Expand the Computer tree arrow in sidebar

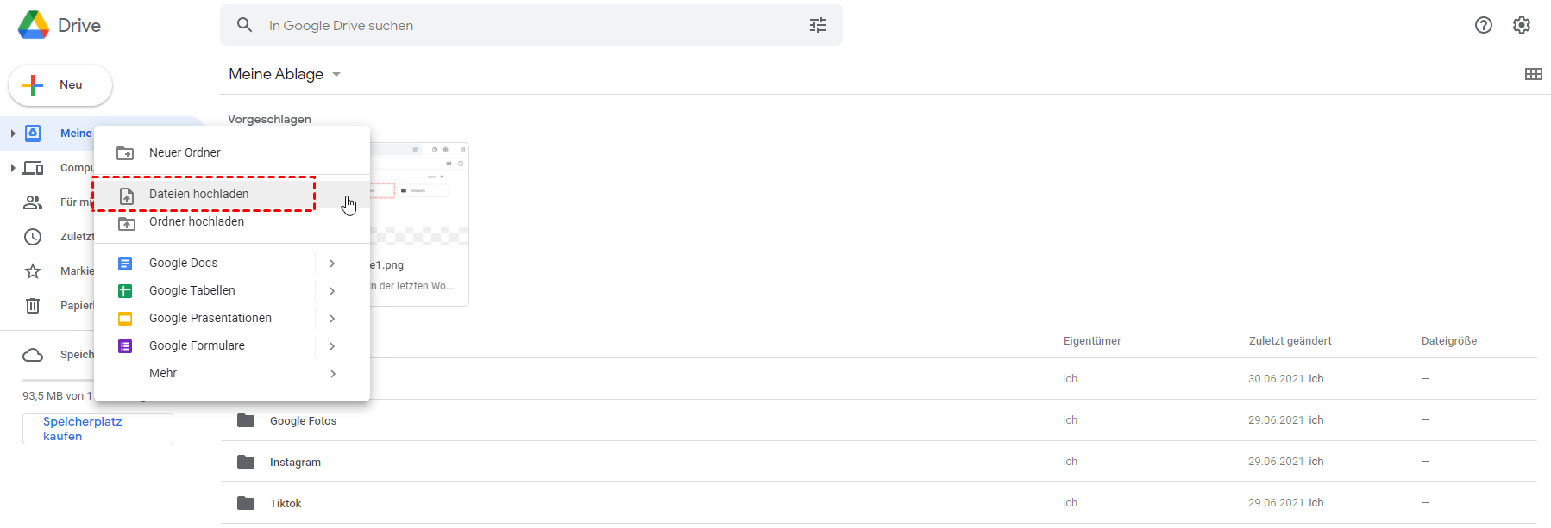pyautogui.click(x=13, y=168)
